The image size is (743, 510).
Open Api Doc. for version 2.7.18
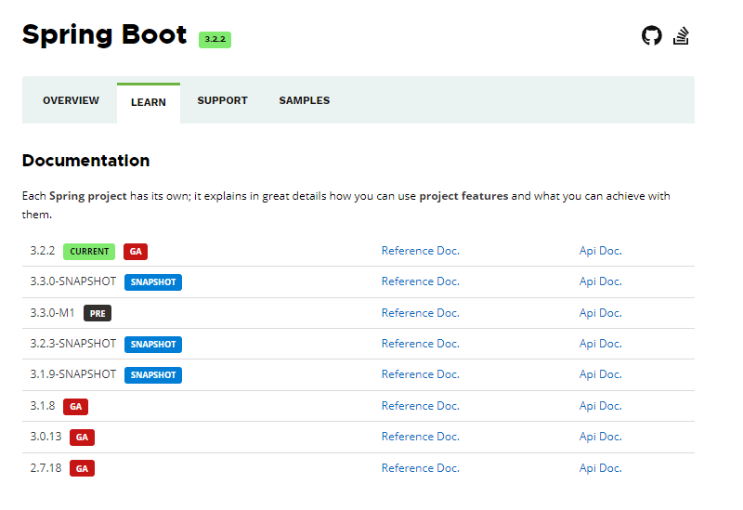point(600,468)
